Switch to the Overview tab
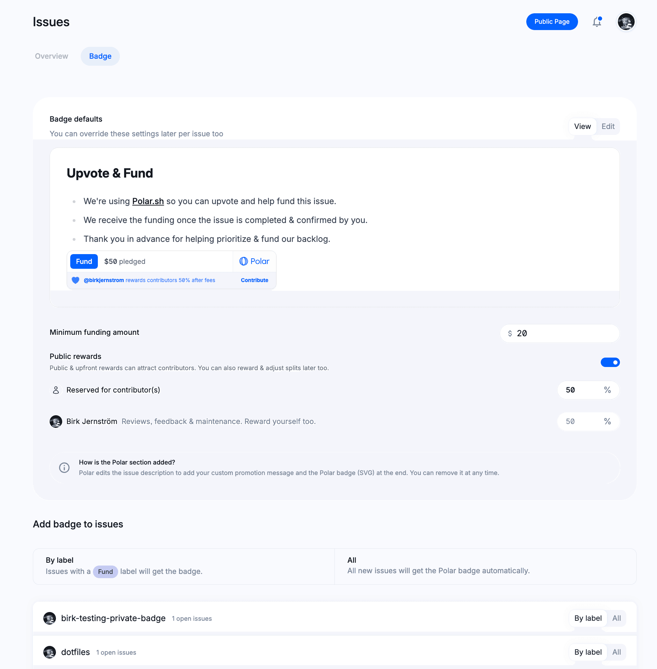Screen dimensions: 657x669 [51, 56]
